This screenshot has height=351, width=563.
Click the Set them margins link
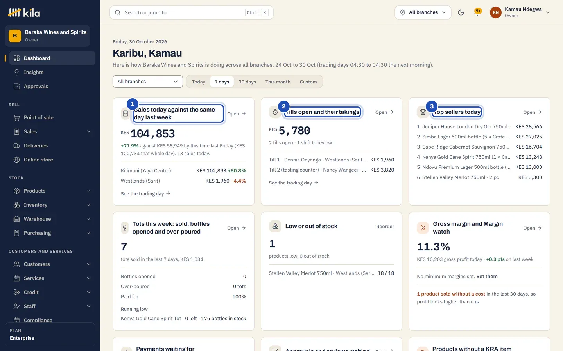pyautogui.click(x=487, y=276)
